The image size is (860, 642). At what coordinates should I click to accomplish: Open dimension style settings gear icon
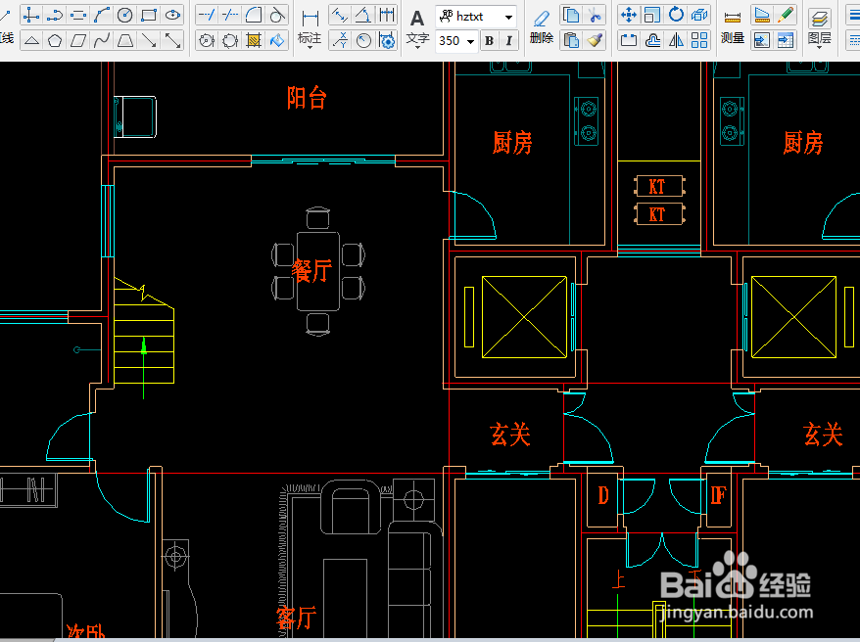point(387,40)
